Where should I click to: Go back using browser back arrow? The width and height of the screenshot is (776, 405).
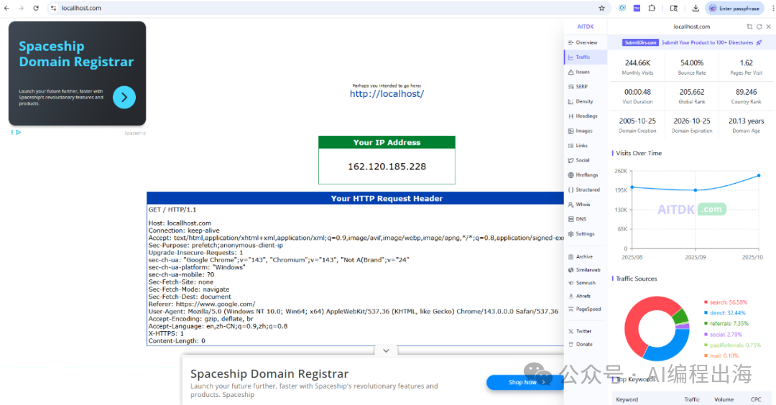pos(7,9)
